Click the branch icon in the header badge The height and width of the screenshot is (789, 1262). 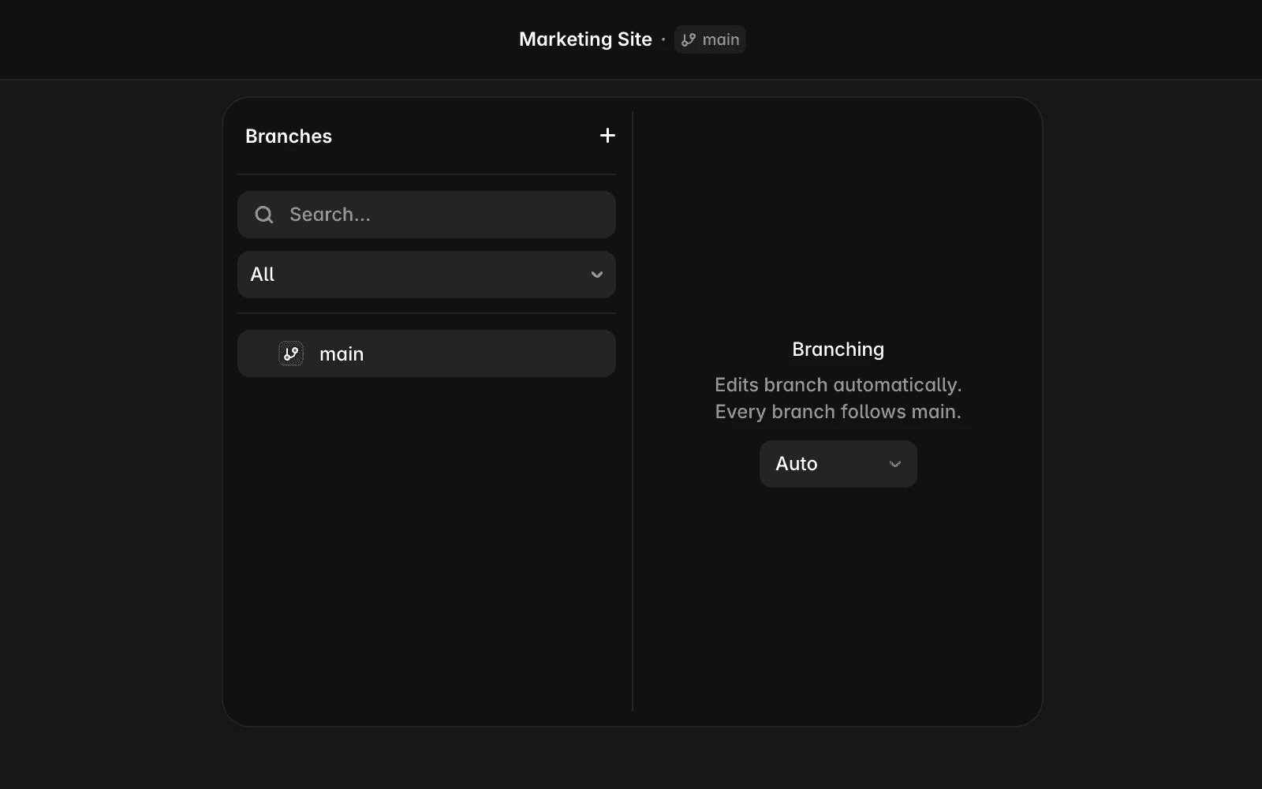(689, 39)
